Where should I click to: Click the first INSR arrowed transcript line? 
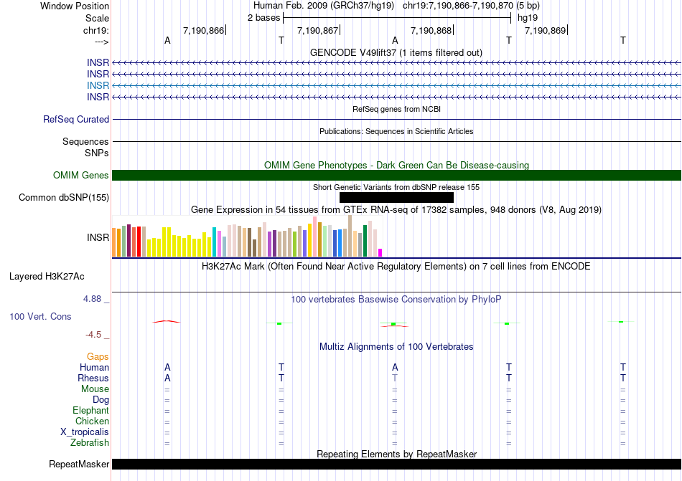point(396,63)
